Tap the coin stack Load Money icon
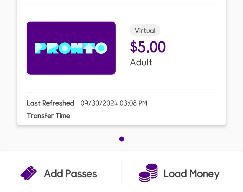This screenshot has width=243, height=192. pyautogui.click(x=148, y=173)
